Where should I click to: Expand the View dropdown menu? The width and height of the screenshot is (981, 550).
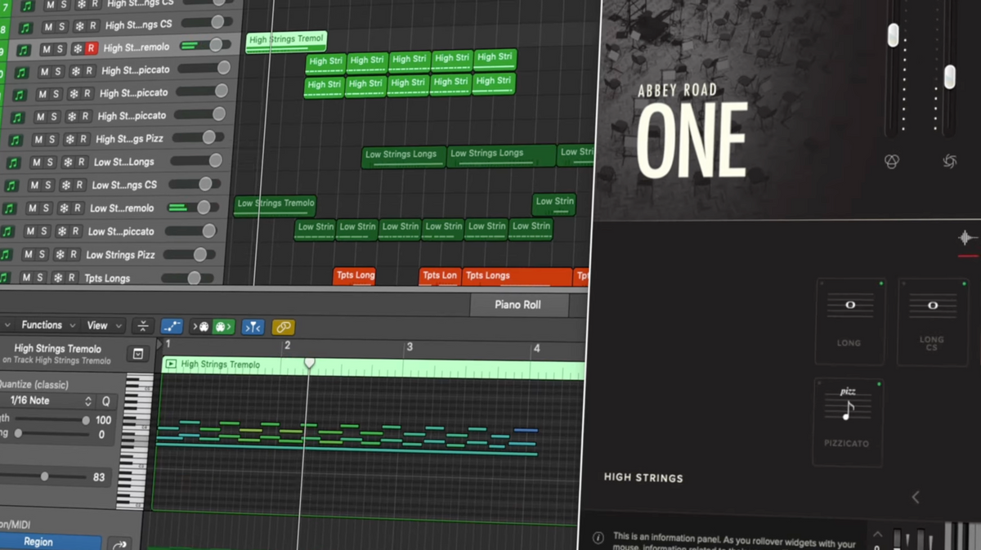[x=103, y=325]
